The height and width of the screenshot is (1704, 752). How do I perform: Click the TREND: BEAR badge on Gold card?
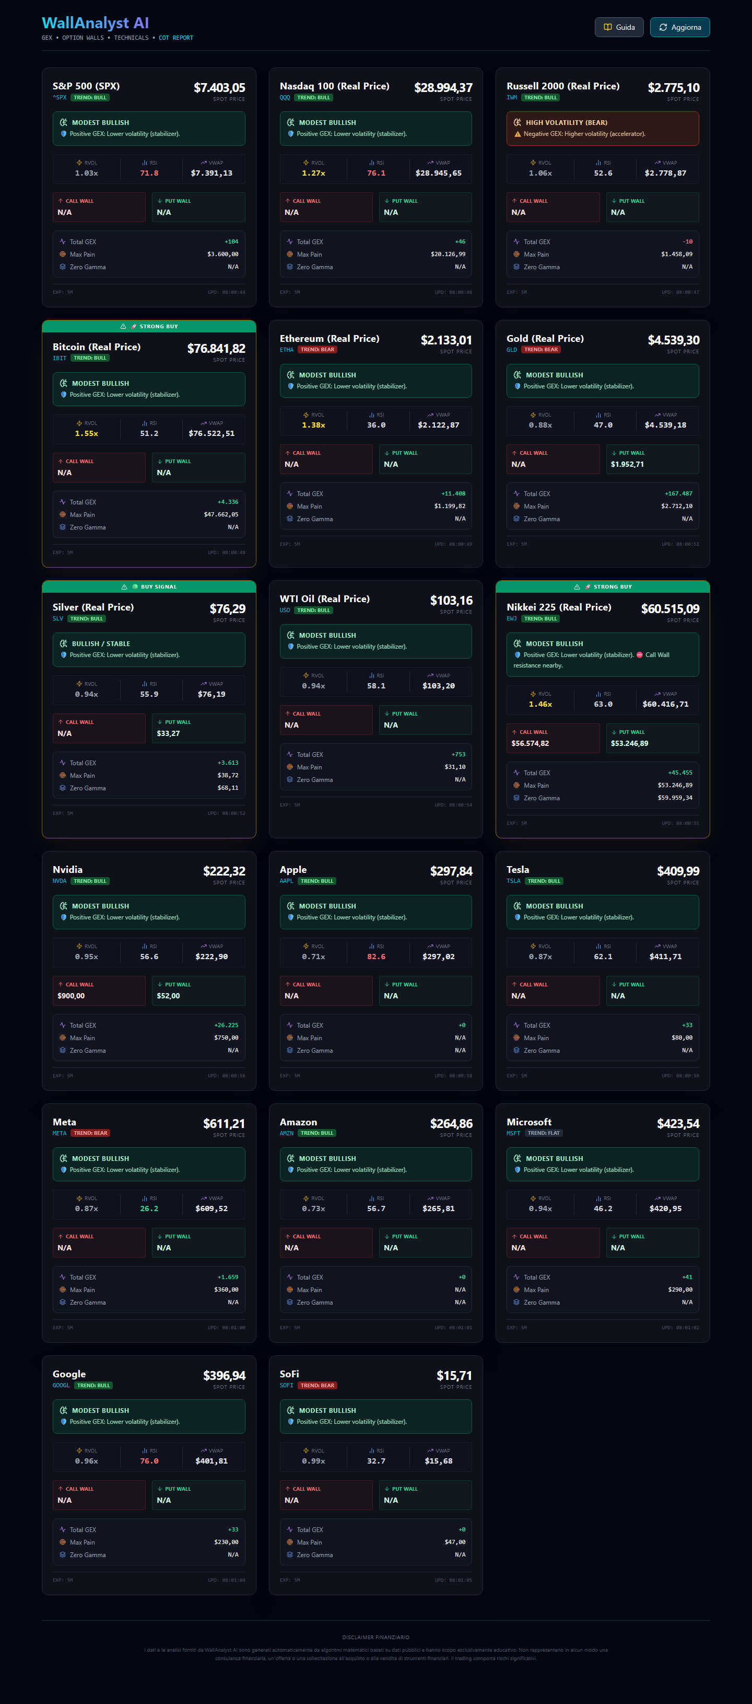tap(541, 349)
